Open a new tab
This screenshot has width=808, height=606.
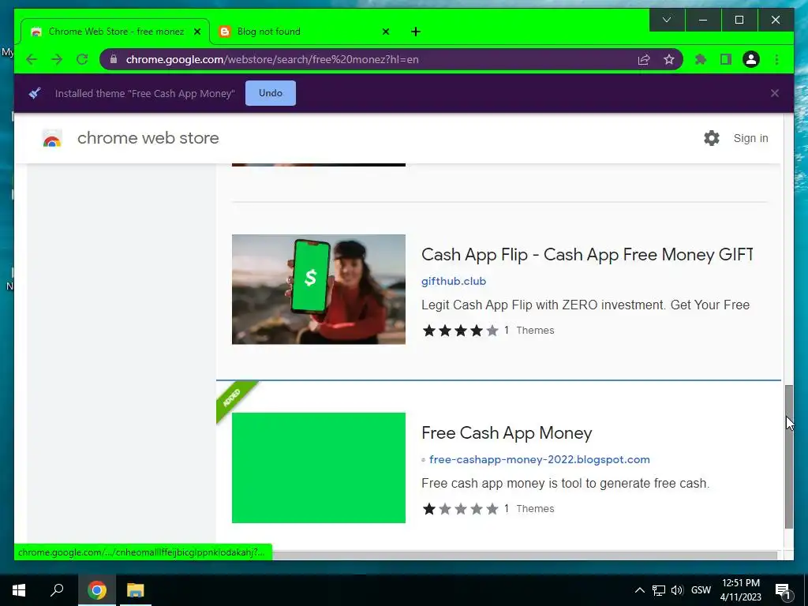coord(416,32)
